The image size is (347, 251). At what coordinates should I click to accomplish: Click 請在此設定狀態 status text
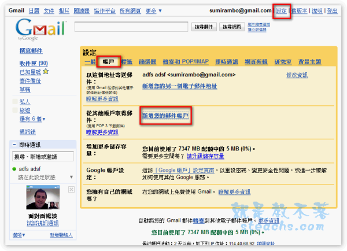point(37,177)
